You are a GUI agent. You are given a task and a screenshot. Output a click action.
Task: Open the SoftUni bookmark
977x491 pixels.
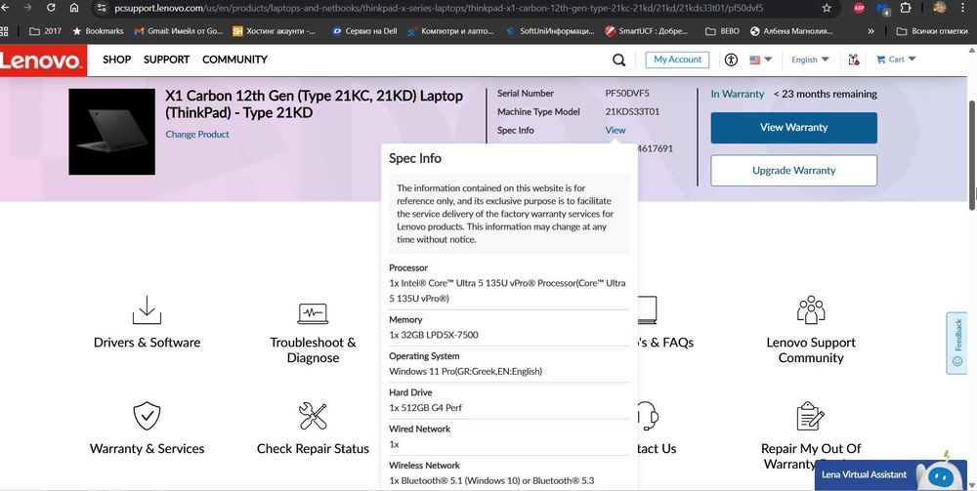(550, 30)
